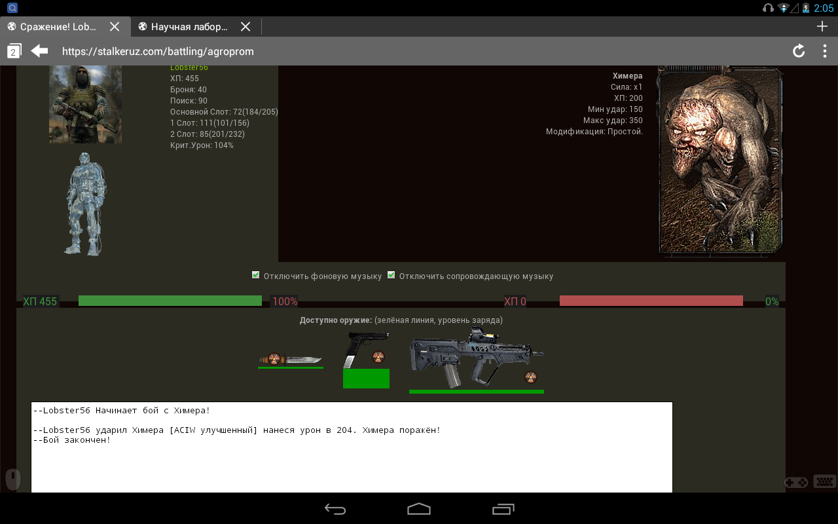Click the address bar URL stalkeruz.com

coord(158,51)
